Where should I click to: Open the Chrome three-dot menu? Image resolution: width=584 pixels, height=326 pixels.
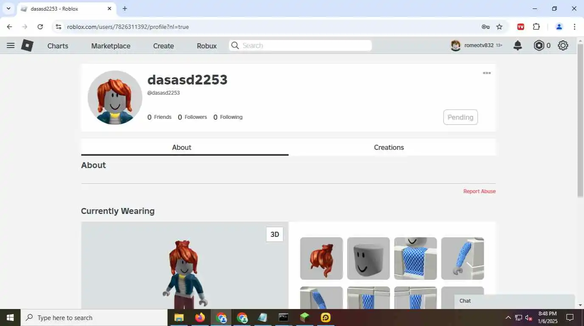pyautogui.click(x=574, y=27)
